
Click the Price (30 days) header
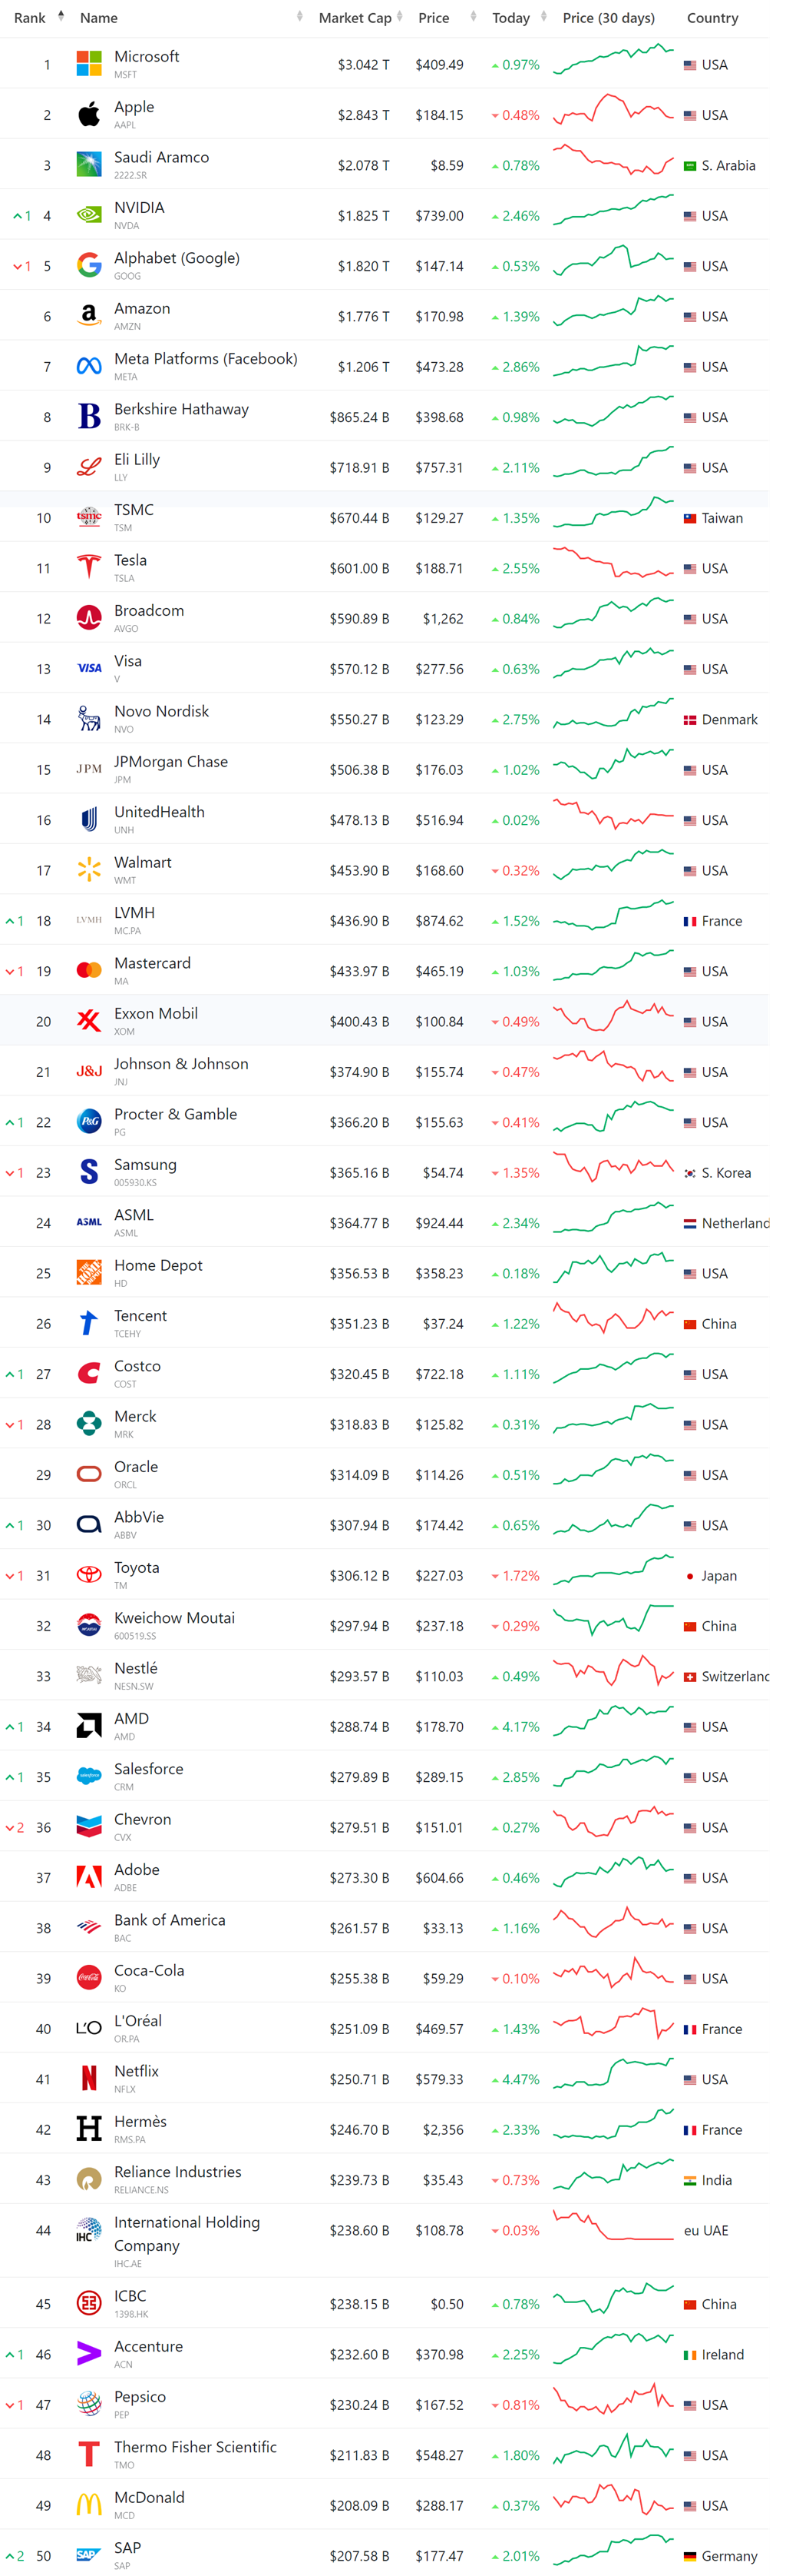(608, 18)
